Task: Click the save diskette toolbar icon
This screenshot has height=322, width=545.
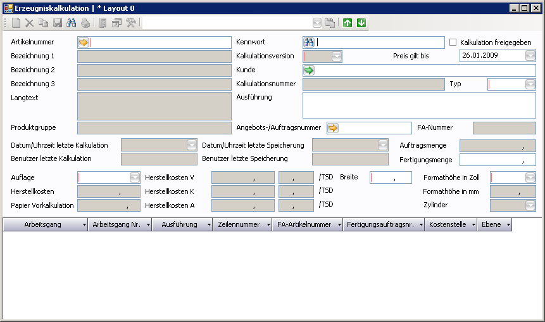Action: tap(58, 23)
